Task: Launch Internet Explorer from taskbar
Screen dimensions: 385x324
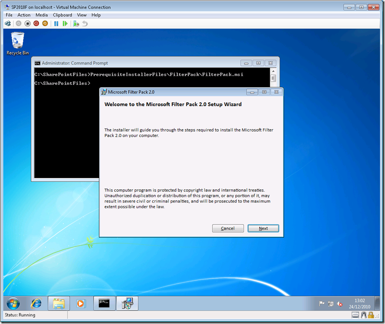Action: point(36,303)
